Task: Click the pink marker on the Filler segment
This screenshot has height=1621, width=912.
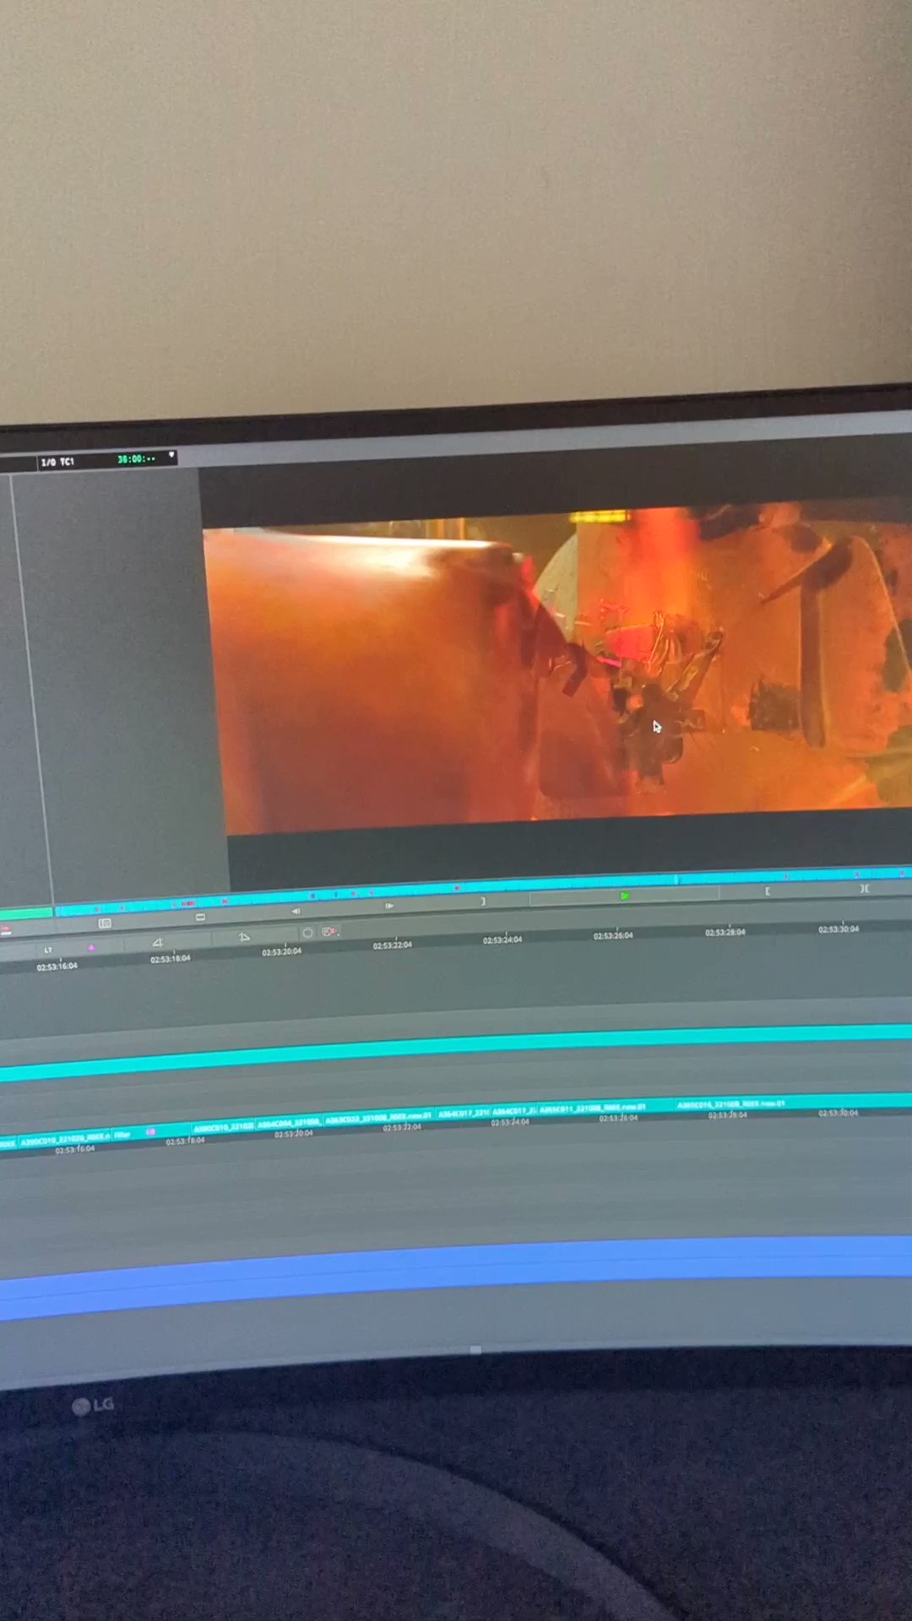Action: 151,1131
